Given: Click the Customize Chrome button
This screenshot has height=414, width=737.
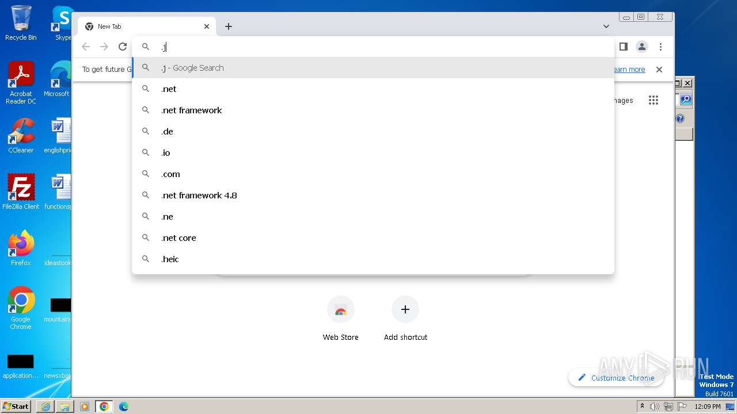Looking at the screenshot, I should (x=616, y=378).
